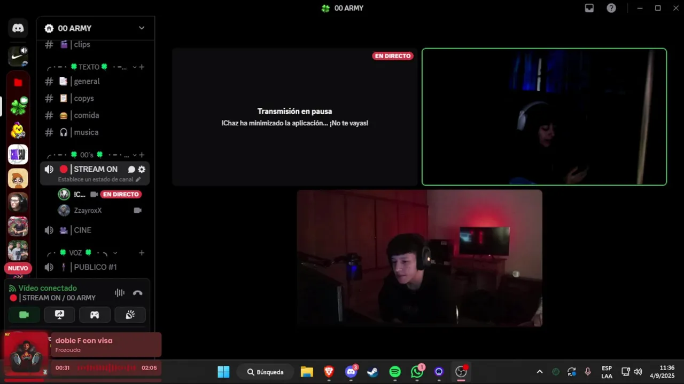This screenshot has height=384, width=684.
Task: Open STREAM ON voice channel chat
Action: [x=131, y=169]
